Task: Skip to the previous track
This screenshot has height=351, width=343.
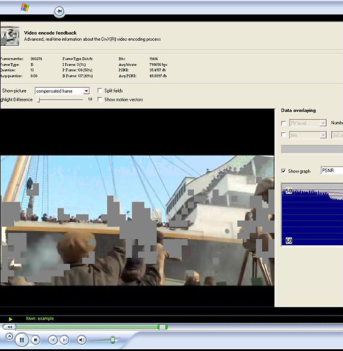Action: pyautogui.click(x=53, y=340)
